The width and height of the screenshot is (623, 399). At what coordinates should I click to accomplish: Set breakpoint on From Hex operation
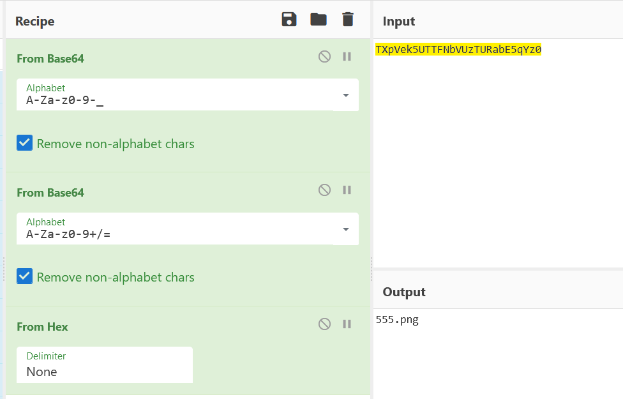347,324
